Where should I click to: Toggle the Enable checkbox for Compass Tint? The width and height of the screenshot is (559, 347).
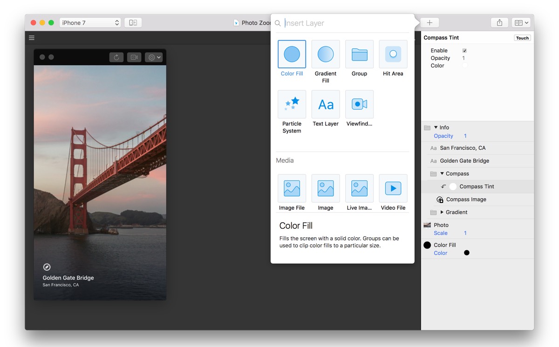pyautogui.click(x=464, y=51)
